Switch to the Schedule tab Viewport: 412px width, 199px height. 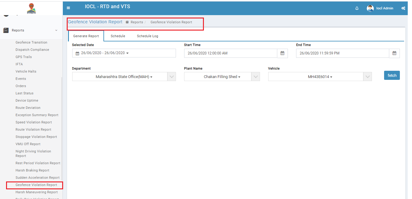tap(118, 36)
